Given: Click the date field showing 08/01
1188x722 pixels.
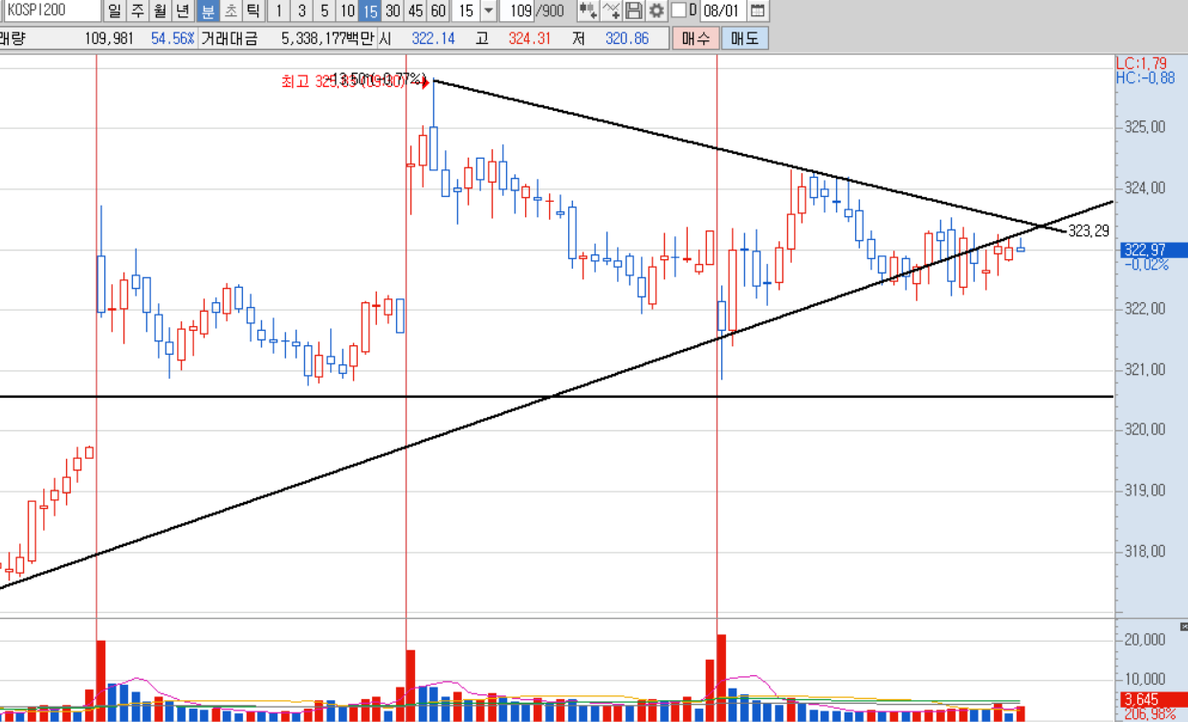Looking at the screenshot, I should (x=722, y=11).
